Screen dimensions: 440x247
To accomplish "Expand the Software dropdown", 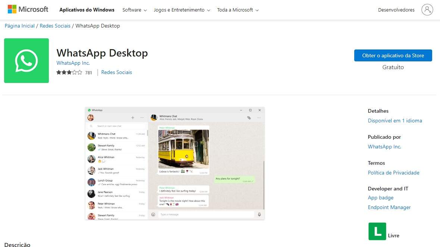I will pyautogui.click(x=135, y=10).
